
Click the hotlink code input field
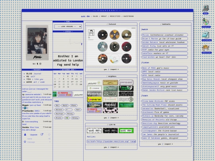click(x=111, y=142)
